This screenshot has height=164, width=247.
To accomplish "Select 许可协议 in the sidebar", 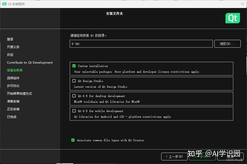I will [x=13, y=86].
